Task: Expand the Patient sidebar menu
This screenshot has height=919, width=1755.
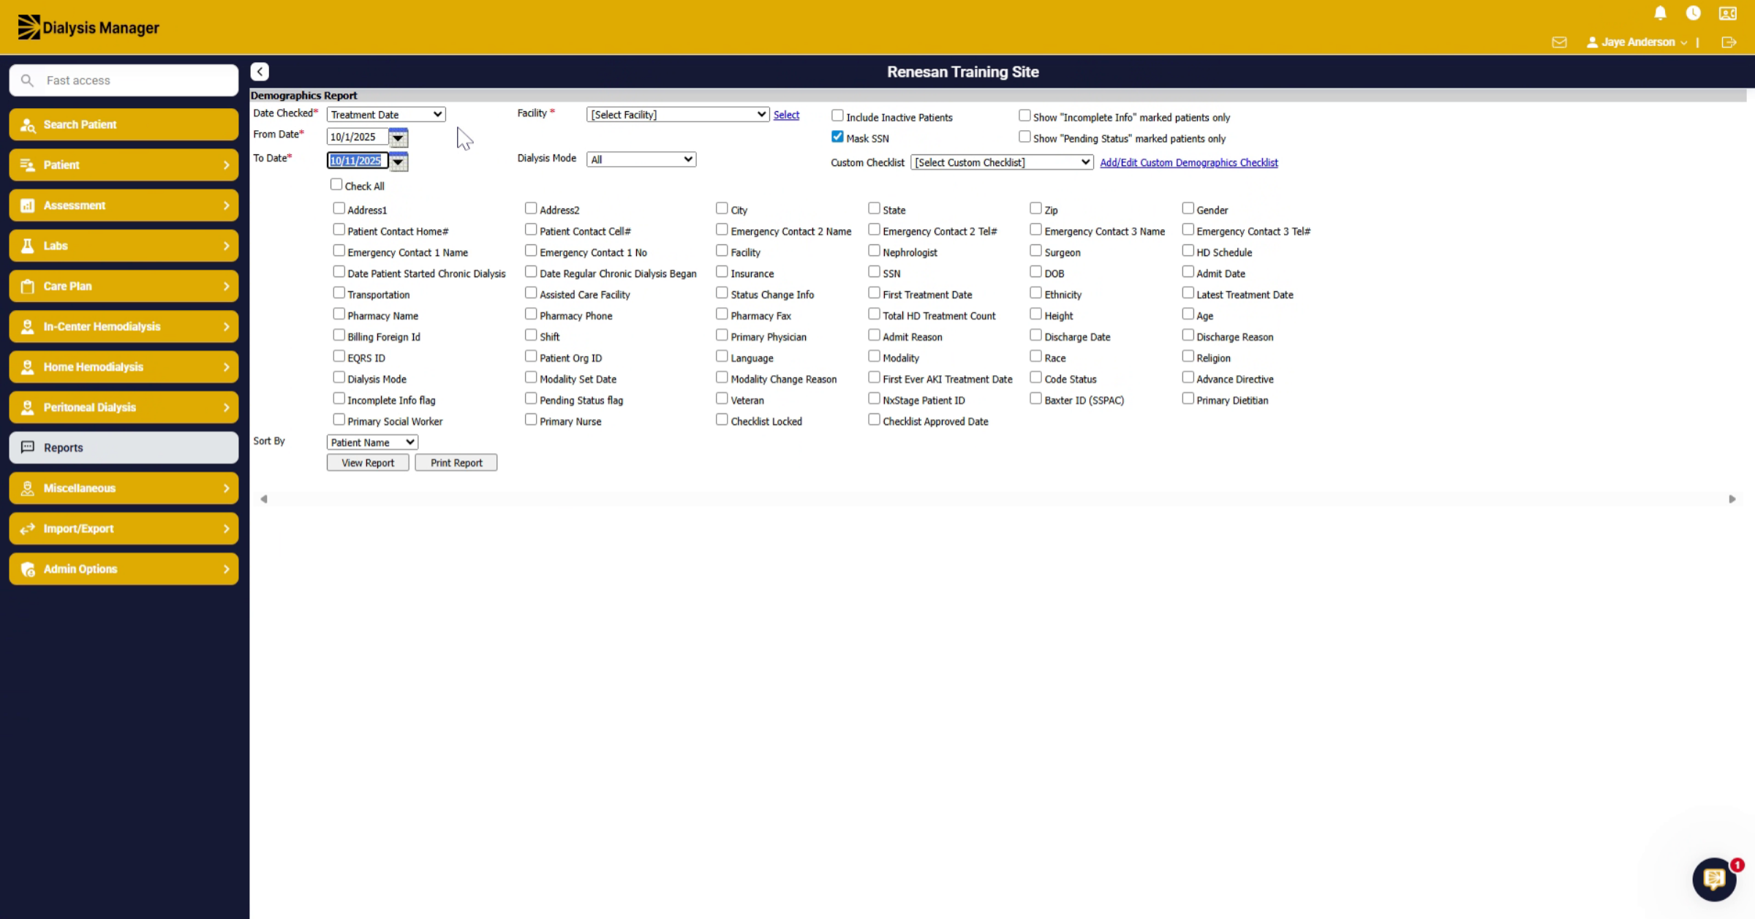Action: click(x=124, y=165)
